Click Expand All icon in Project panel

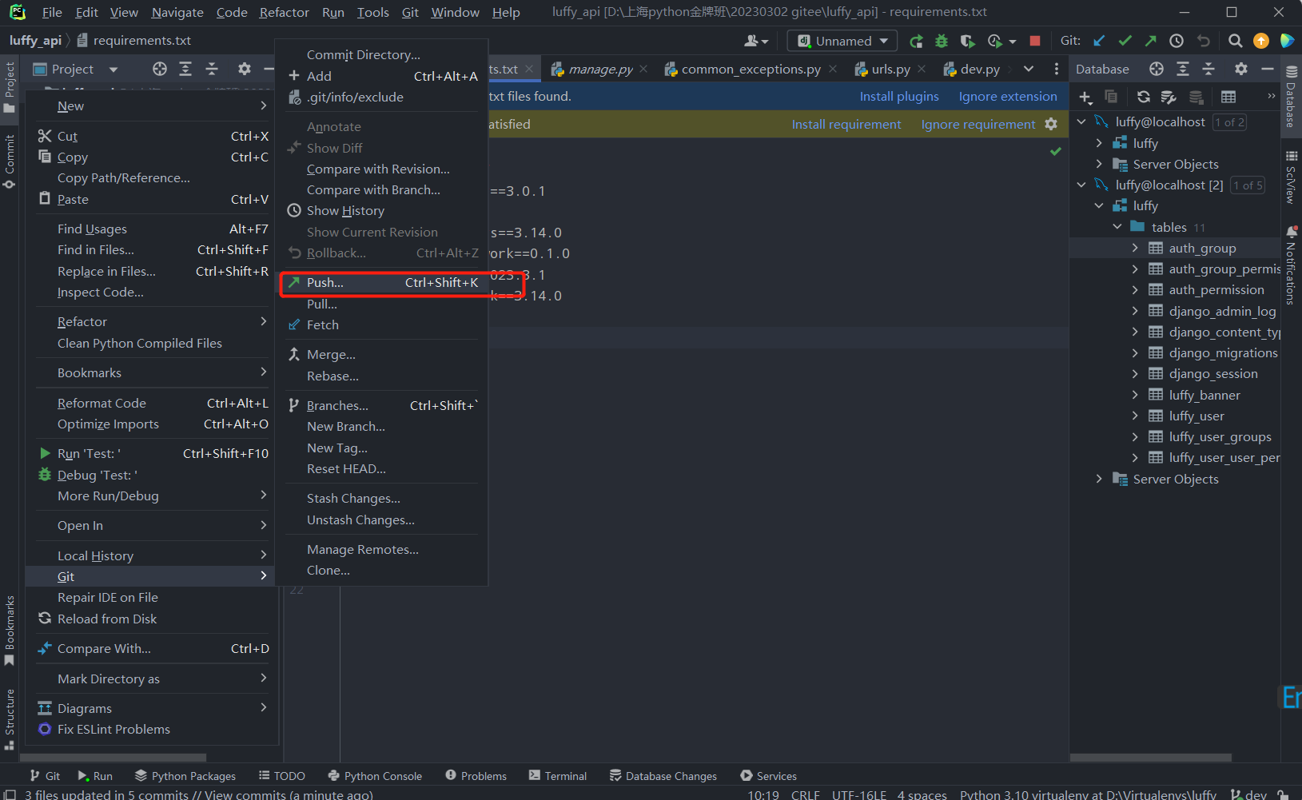tap(185, 69)
